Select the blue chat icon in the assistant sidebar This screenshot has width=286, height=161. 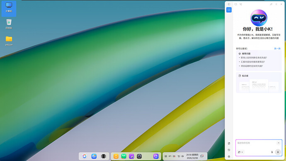[229, 10]
